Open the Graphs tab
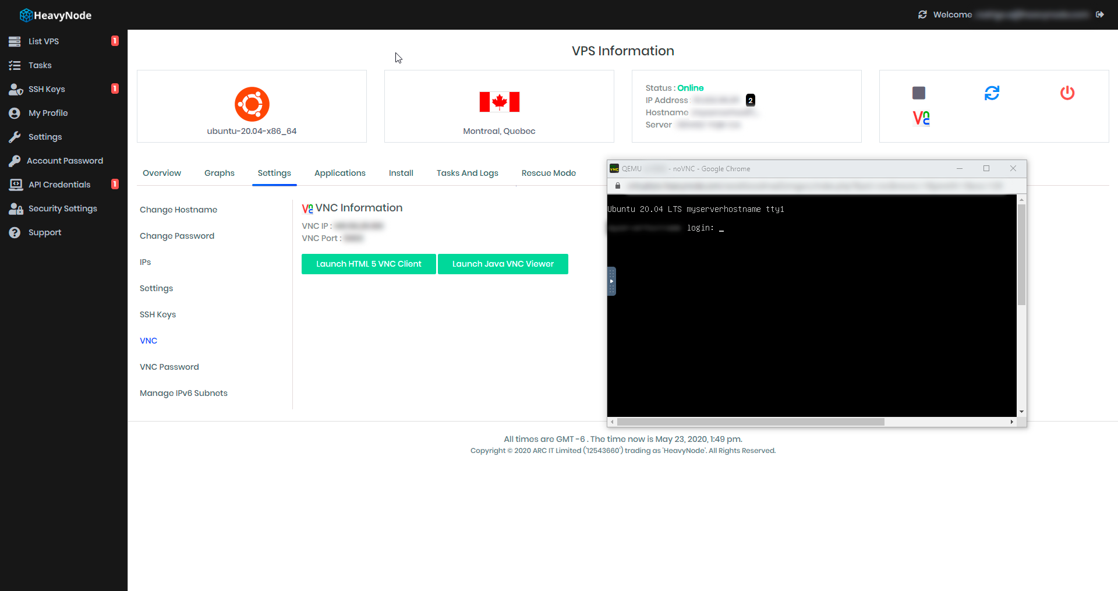This screenshot has height=591, width=1118. click(220, 173)
